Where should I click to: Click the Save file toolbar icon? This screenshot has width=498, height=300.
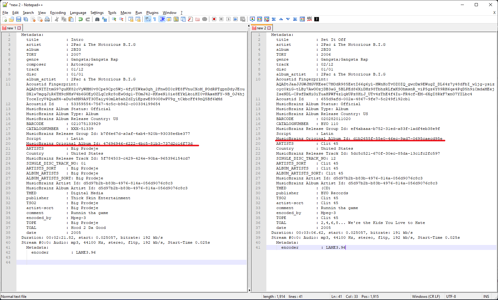19,19
